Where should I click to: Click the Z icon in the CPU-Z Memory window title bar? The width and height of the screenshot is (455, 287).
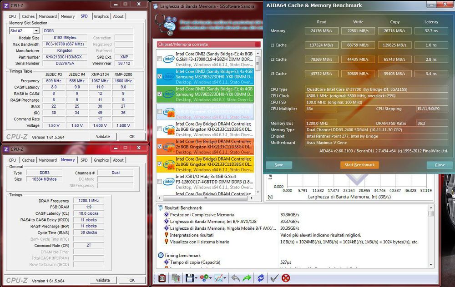pos(6,149)
